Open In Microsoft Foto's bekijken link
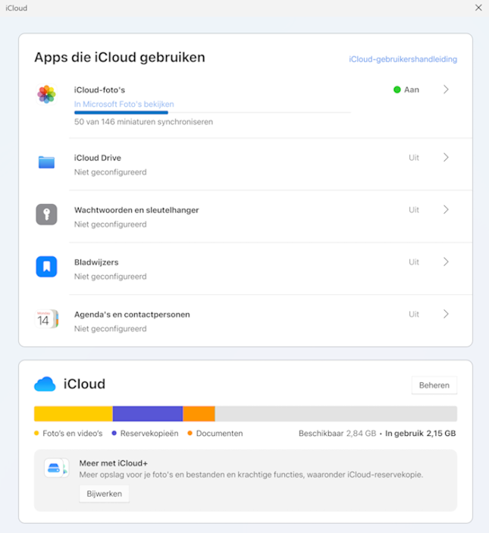This screenshot has height=533, width=489. (124, 104)
